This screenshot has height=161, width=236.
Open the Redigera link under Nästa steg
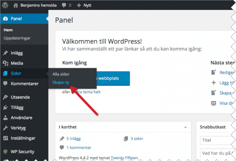[x=227, y=72]
